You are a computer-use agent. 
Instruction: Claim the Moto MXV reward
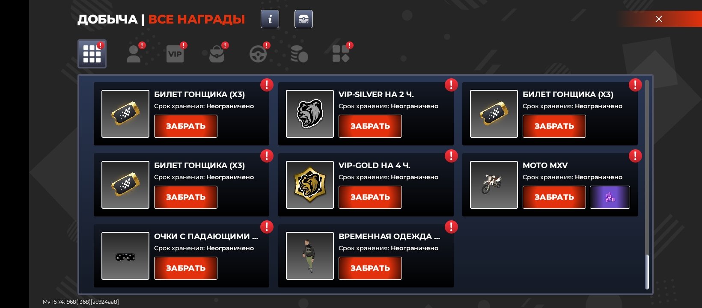coord(554,197)
